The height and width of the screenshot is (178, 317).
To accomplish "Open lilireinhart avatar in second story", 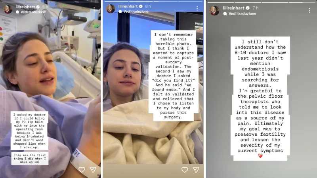I will tap(111, 8).
